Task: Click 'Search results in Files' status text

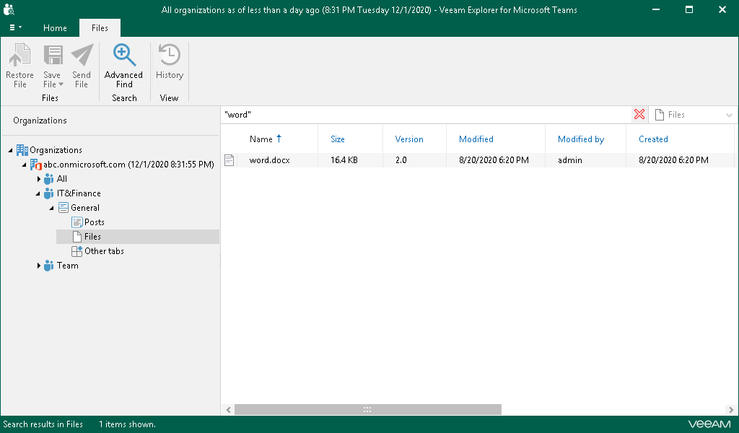Action: pos(43,424)
